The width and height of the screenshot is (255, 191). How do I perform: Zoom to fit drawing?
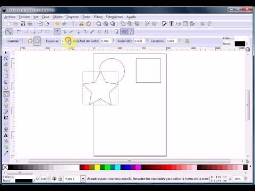pos(106,23)
